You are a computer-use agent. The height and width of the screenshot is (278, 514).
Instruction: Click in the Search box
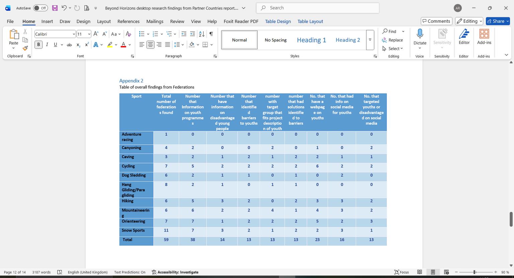(318, 8)
